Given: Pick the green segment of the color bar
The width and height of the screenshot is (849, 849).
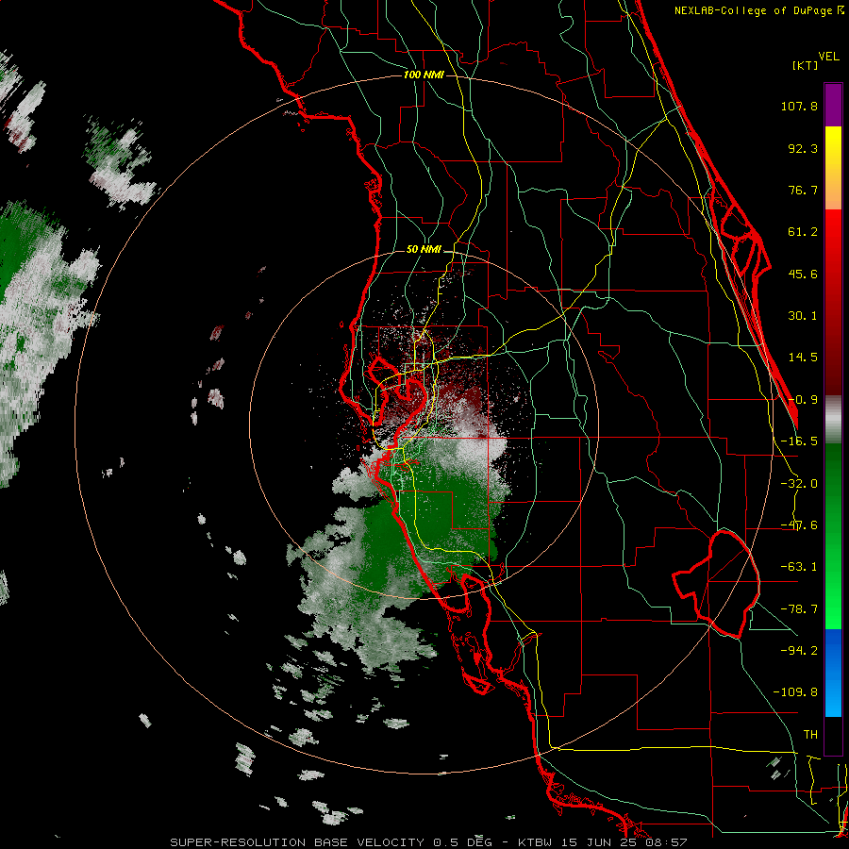Looking at the screenshot, I should tap(833, 536).
